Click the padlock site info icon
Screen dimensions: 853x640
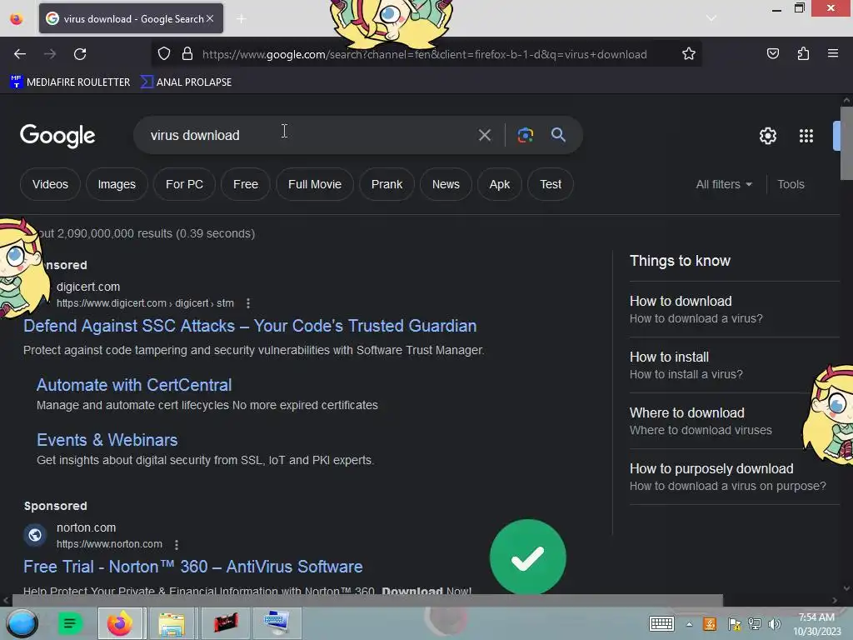pos(187,54)
